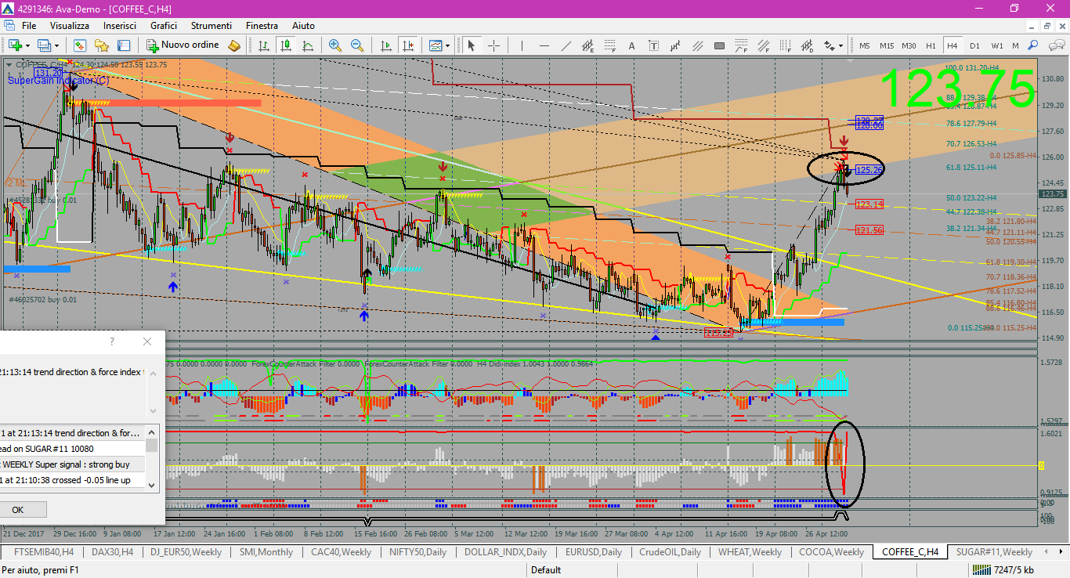
Task: Show the Market Watch window
Action: (x=80, y=45)
